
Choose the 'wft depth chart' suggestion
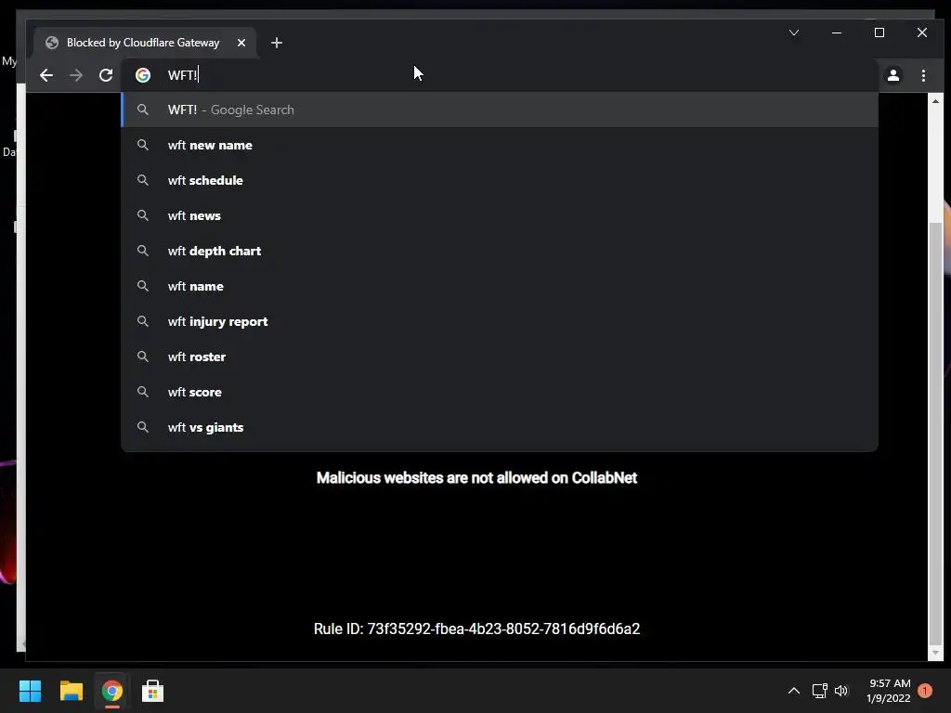500,251
